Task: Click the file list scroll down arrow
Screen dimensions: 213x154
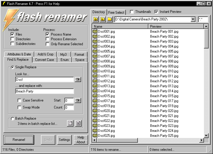Action: pos(206,136)
